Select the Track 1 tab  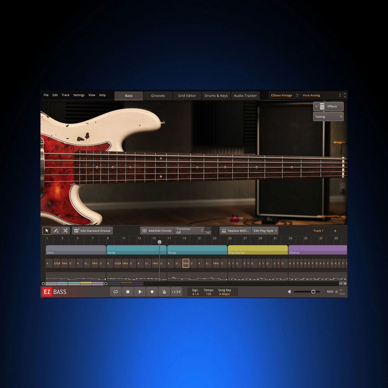coord(318,230)
